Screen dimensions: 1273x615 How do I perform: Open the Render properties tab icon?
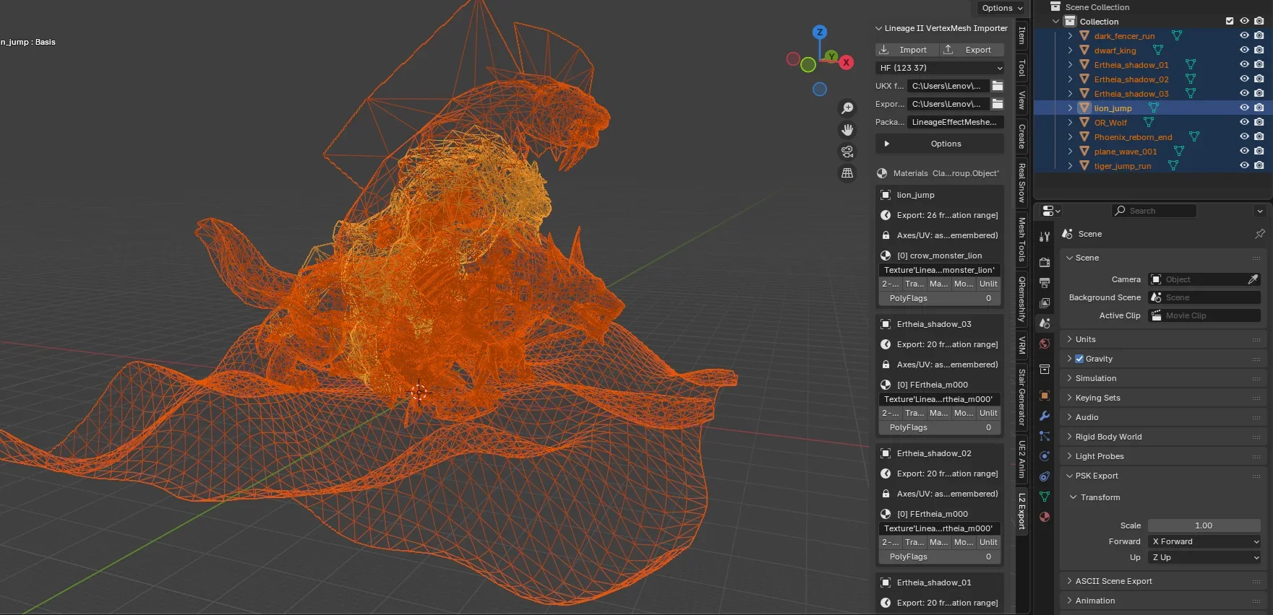(1045, 263)
